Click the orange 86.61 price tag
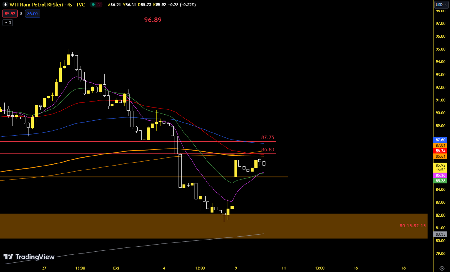450x272 pixels. (x=440, y=156)
